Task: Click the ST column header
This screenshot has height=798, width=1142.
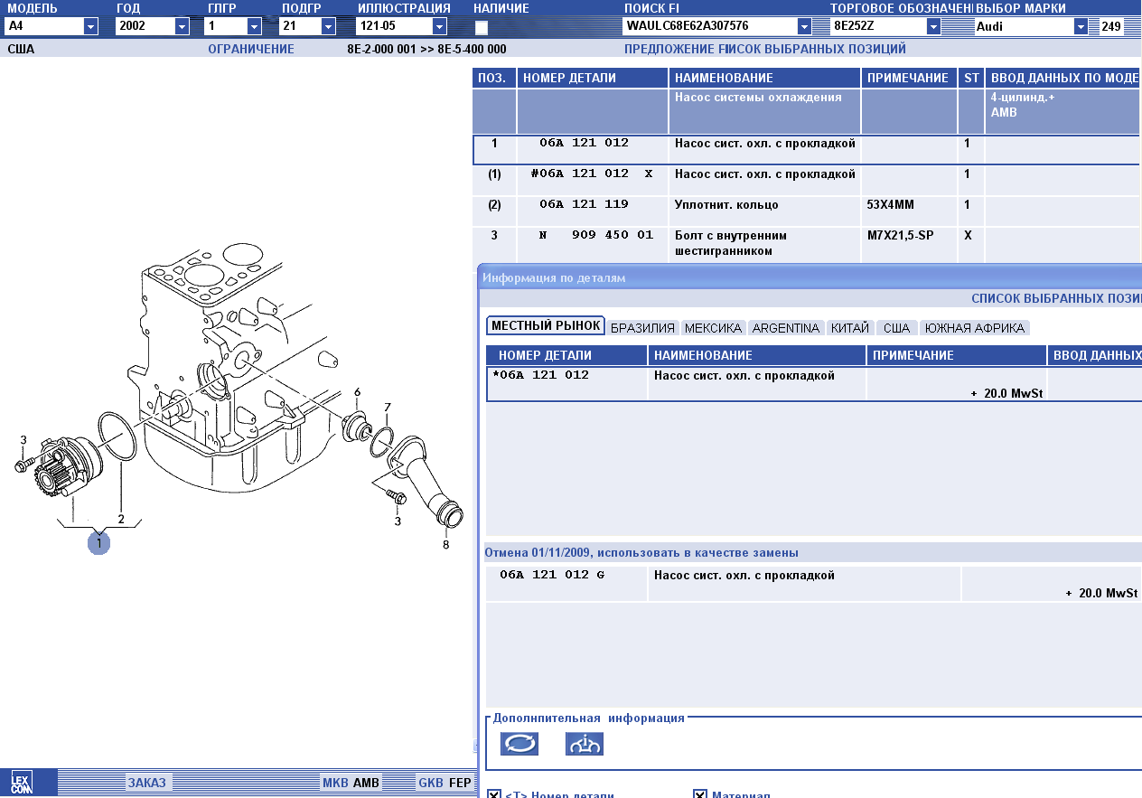Action: (971, 79)
